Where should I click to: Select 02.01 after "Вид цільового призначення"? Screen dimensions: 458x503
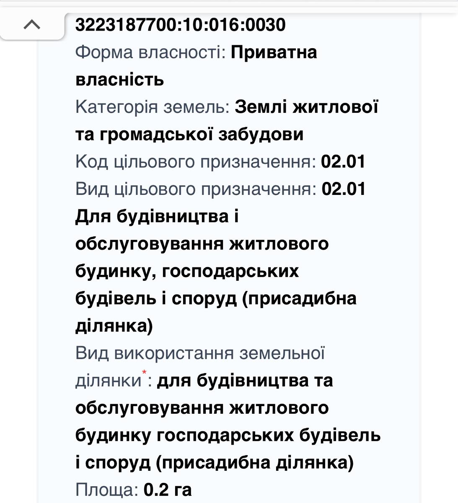(344, 189)
